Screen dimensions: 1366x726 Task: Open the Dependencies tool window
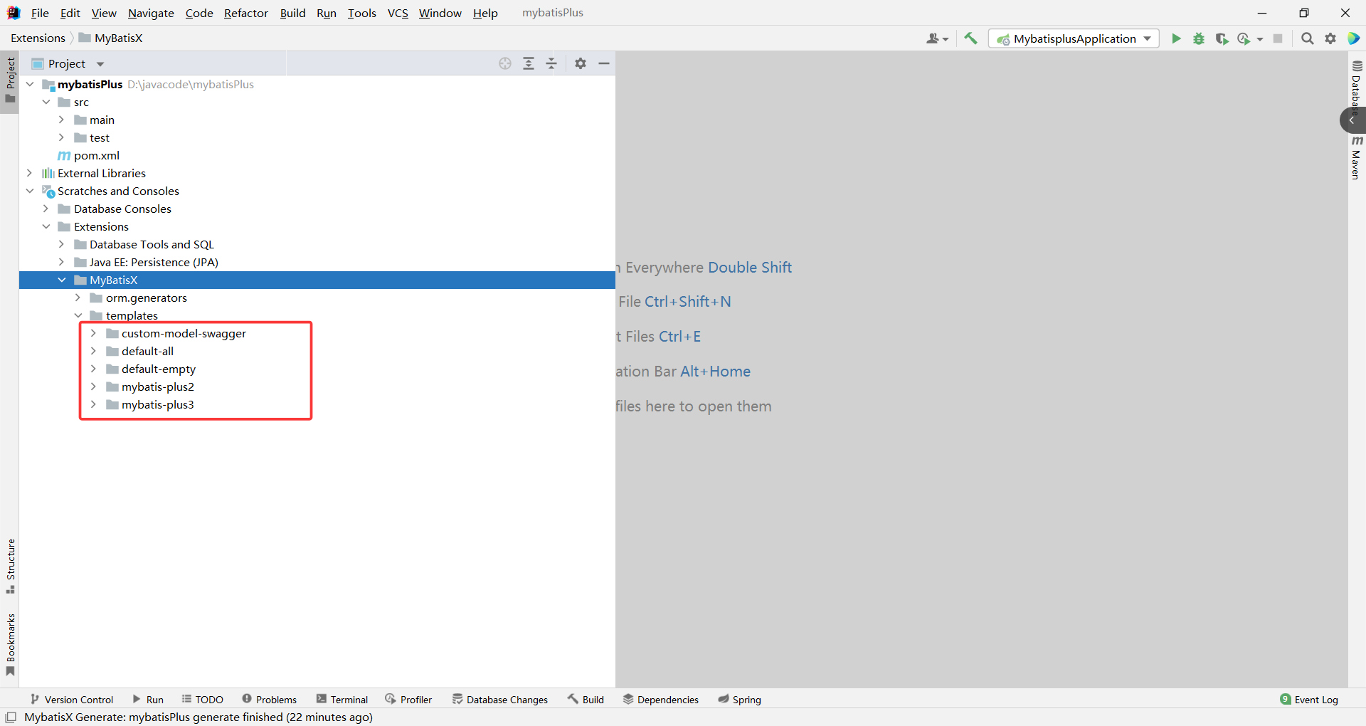coord(661,700)
